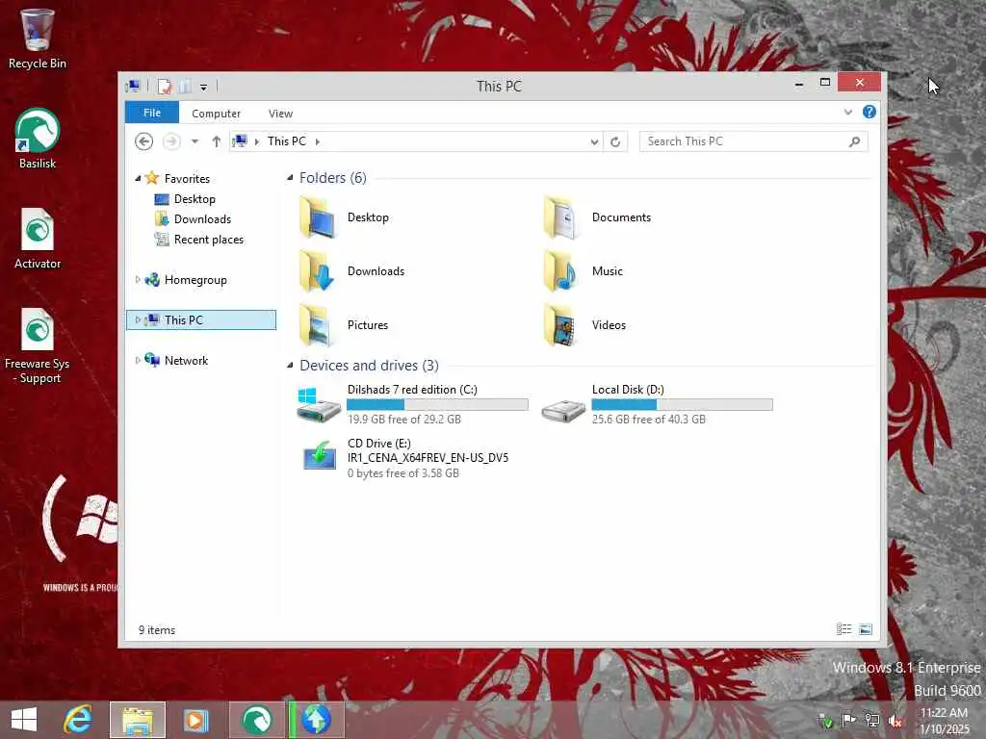986x739 pixels.
Task: Click the 9 items status text
Action: point(157,629)
